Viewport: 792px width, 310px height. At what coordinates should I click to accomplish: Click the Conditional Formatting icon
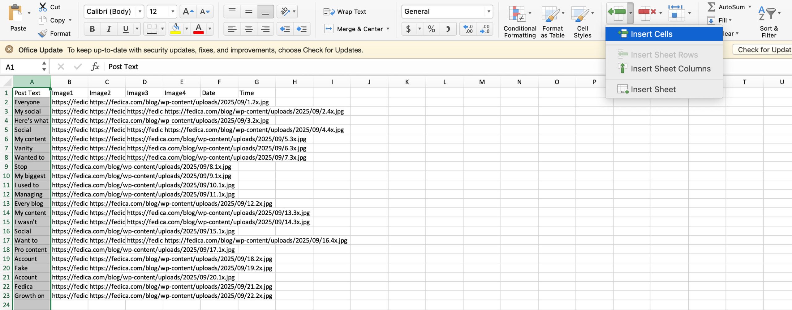point(518,14)
